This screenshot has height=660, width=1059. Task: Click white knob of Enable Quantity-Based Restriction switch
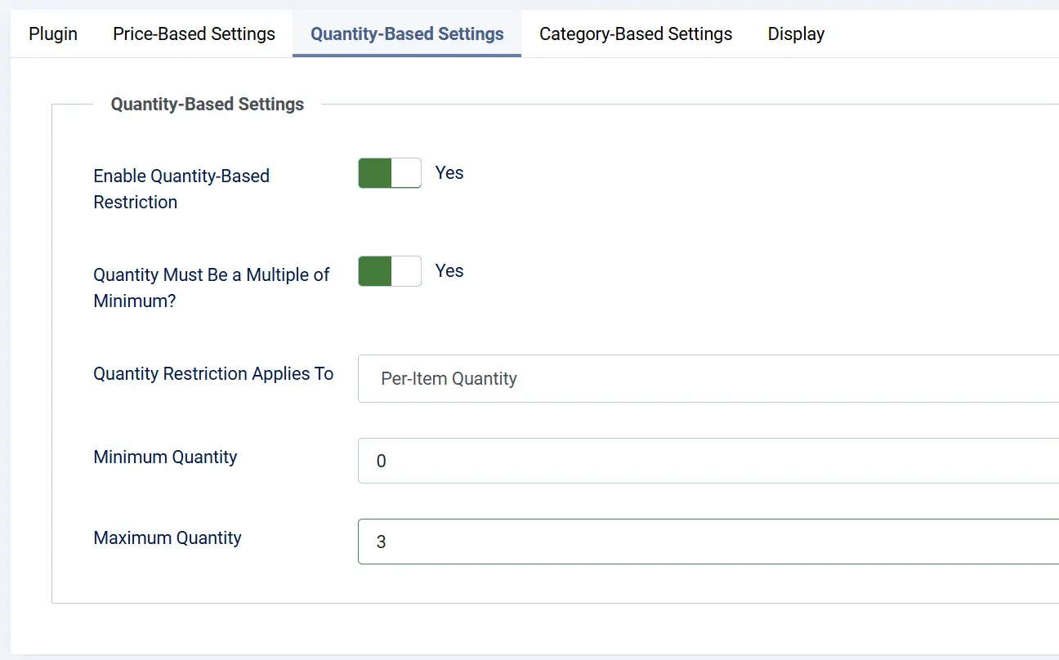click(406, 173)
